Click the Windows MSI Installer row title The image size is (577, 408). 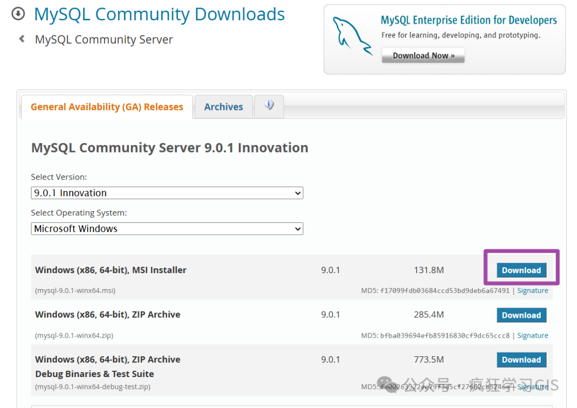(111, 270)
